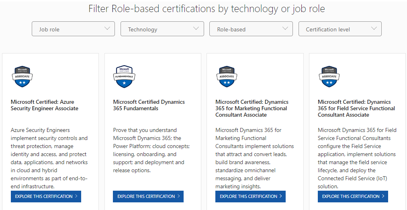Open the Job role dropdown
407x210 pixels.
click(x=73, y=29)
